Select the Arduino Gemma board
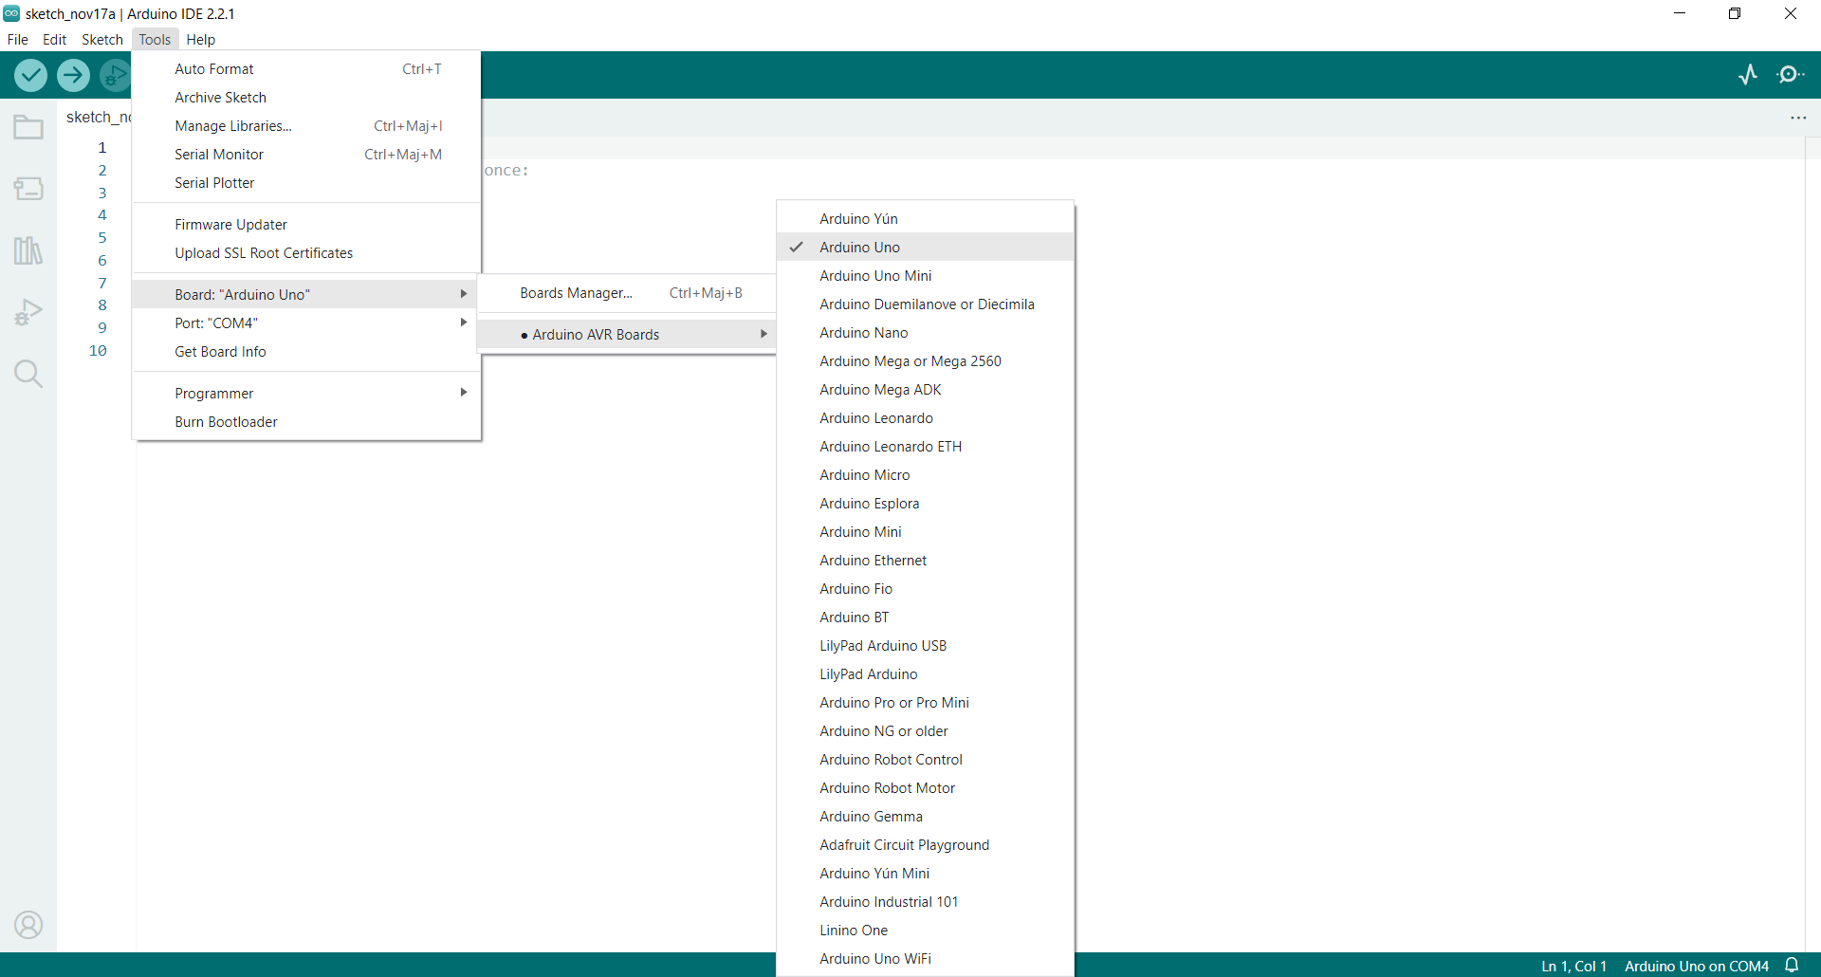This screenshot has width=1821, height=977. coord(925,817)
